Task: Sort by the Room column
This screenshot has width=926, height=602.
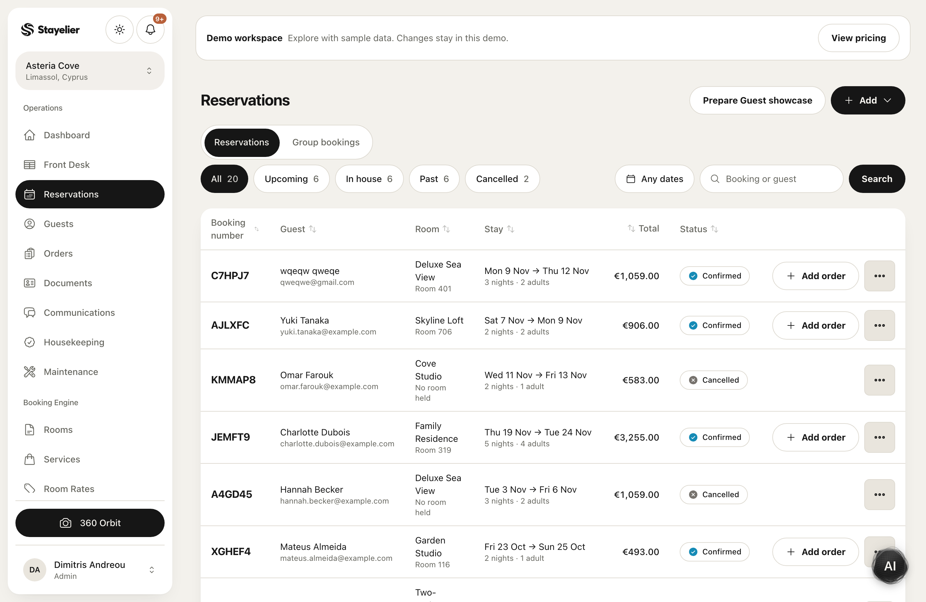Action: (433, 229)
